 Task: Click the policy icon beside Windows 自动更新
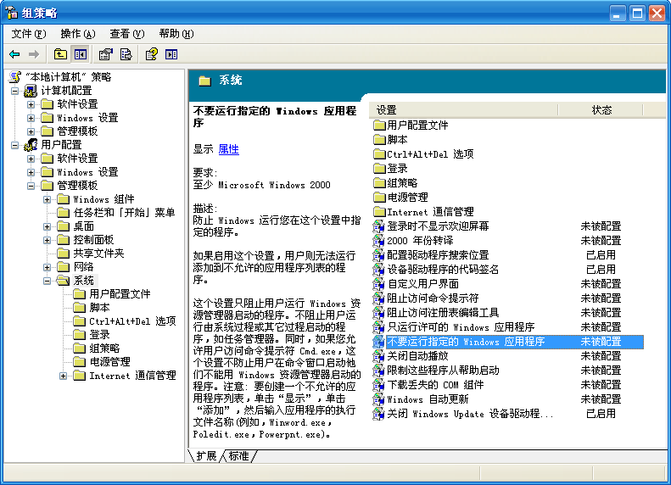pos(379,399)
